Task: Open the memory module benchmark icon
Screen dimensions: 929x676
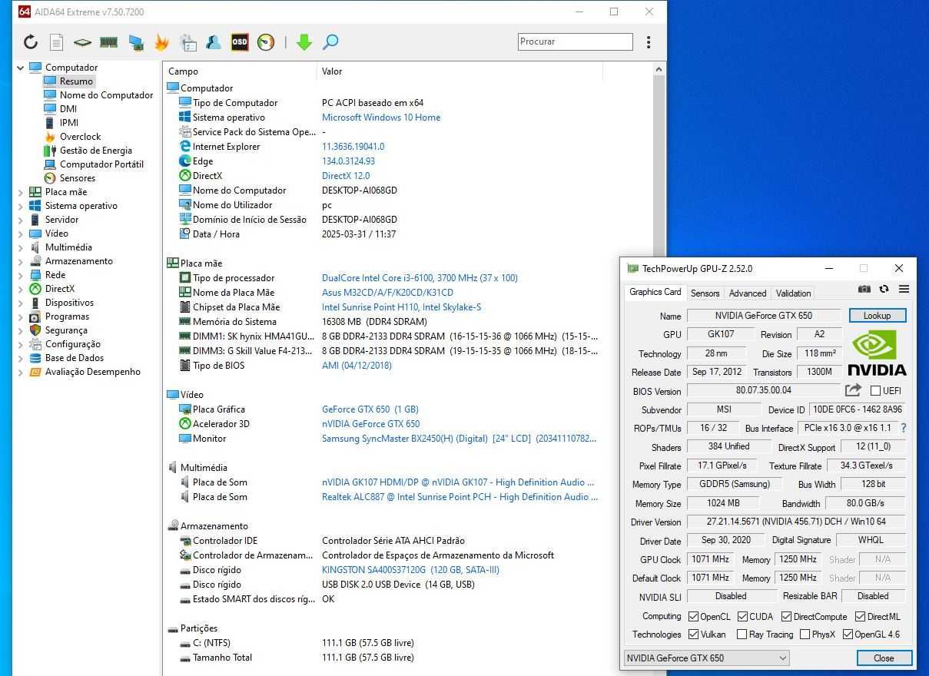Action: pos(108,42)
